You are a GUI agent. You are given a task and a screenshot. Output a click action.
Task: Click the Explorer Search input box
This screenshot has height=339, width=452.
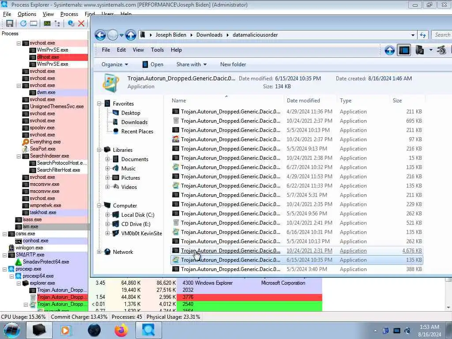tap(442, 35)
